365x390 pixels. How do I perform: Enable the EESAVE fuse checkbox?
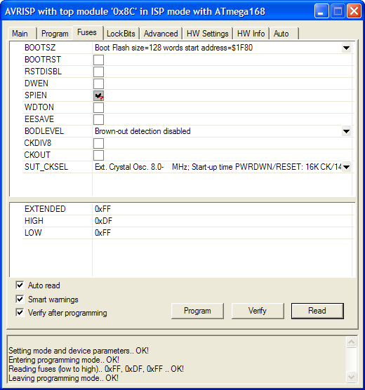click(x=98, y=120)
